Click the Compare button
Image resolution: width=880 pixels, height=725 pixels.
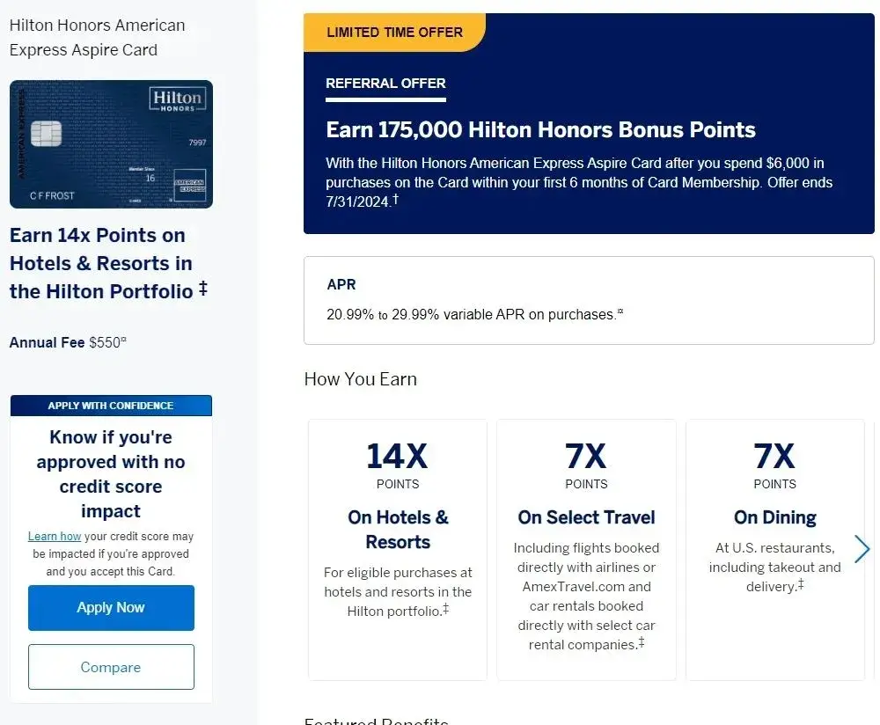(x=111, y=667)
